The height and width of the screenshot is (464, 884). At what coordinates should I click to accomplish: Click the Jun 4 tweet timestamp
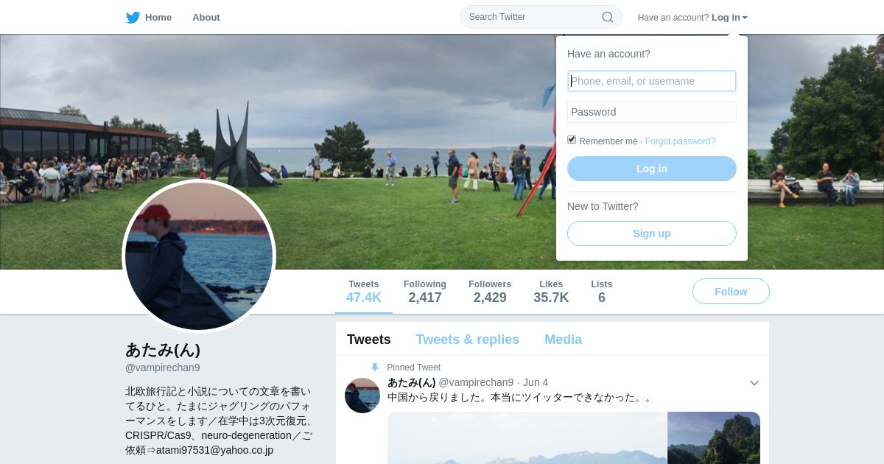tap(536, 382)
